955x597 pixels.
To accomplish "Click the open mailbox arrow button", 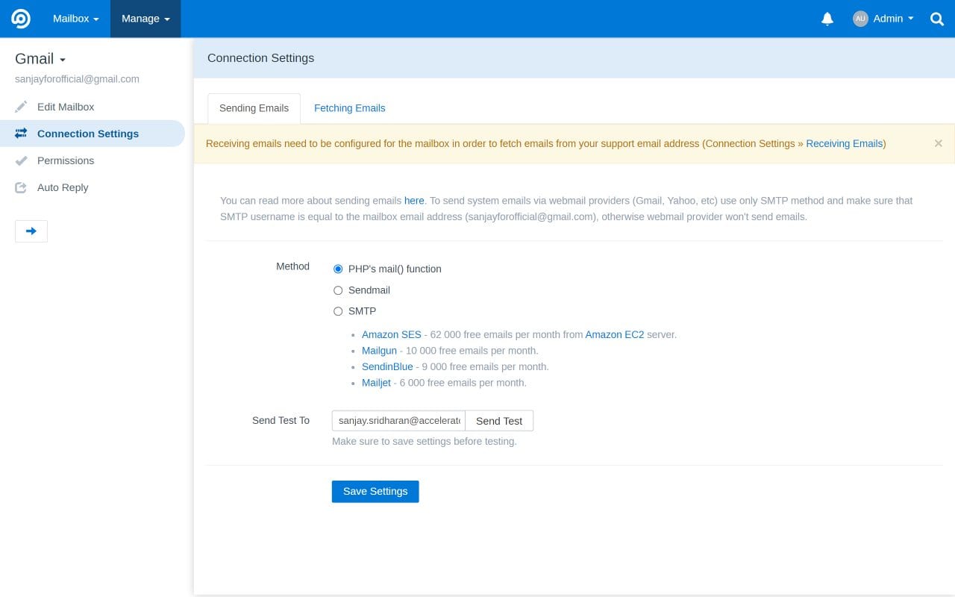I will (x=31, y=231).
